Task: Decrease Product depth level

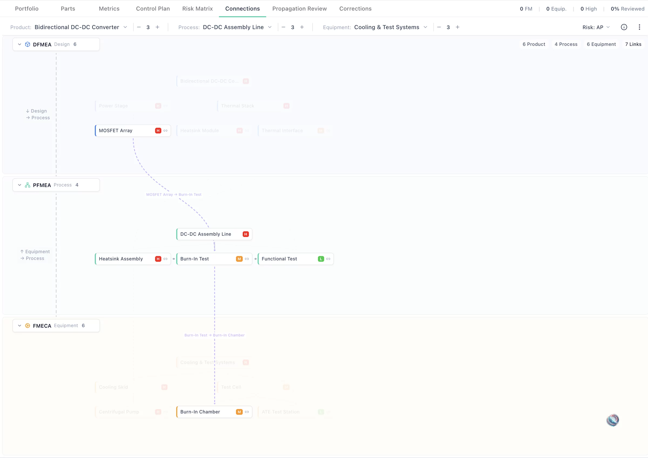Action: 139,27
